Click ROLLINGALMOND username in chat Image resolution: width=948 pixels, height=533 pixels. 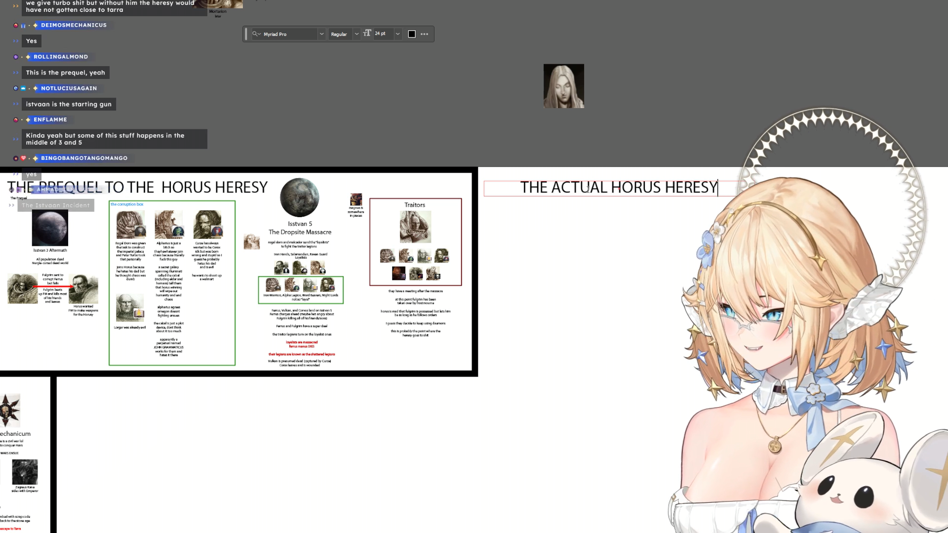pyautogui.click(x=61, y=57)
